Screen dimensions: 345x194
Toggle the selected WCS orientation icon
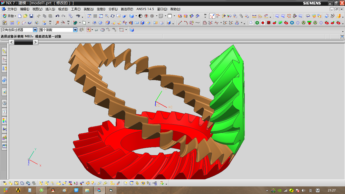coord(212,16)
